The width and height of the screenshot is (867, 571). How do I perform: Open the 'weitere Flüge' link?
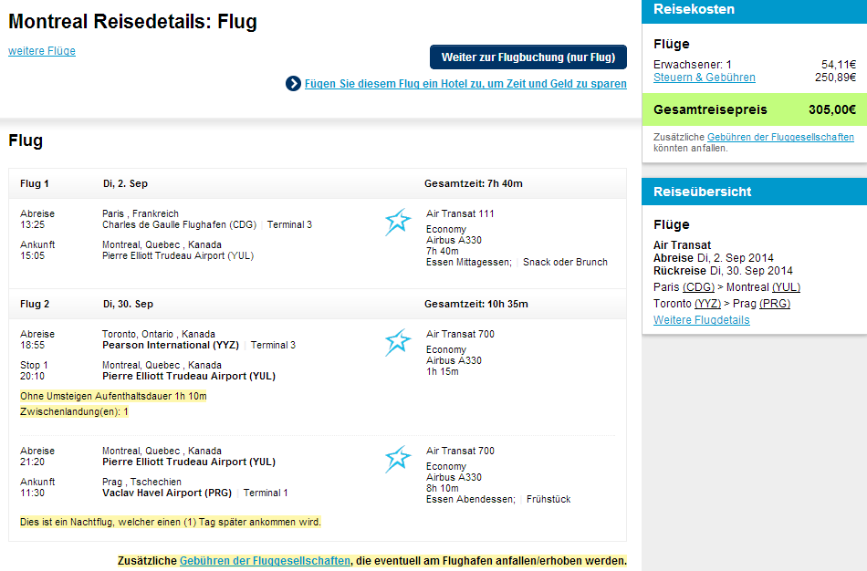[42, 51]
